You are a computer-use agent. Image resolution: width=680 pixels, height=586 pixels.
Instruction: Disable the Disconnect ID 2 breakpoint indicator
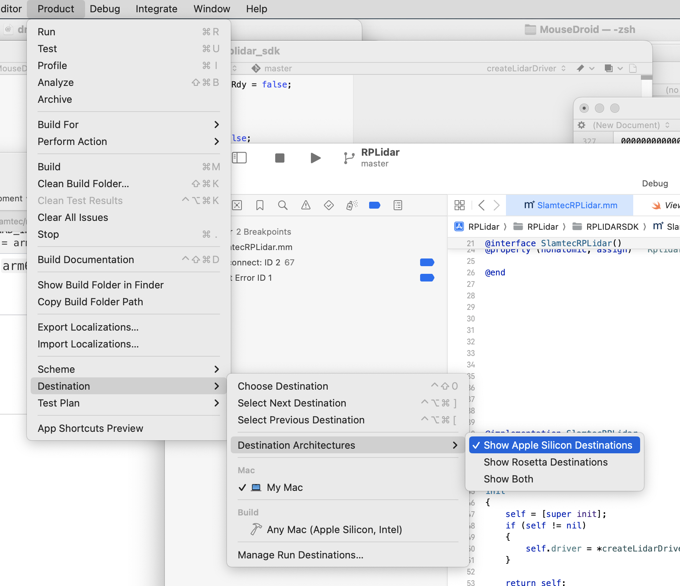(427, 262)
